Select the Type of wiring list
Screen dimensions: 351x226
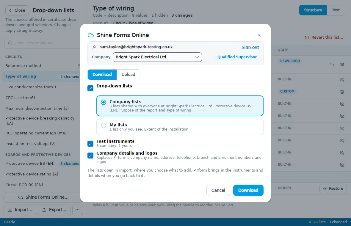point(42,76)
